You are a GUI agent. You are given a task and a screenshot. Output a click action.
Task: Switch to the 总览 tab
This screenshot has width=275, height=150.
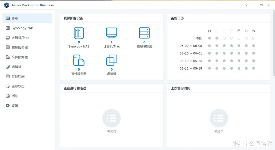coord(15,18)
